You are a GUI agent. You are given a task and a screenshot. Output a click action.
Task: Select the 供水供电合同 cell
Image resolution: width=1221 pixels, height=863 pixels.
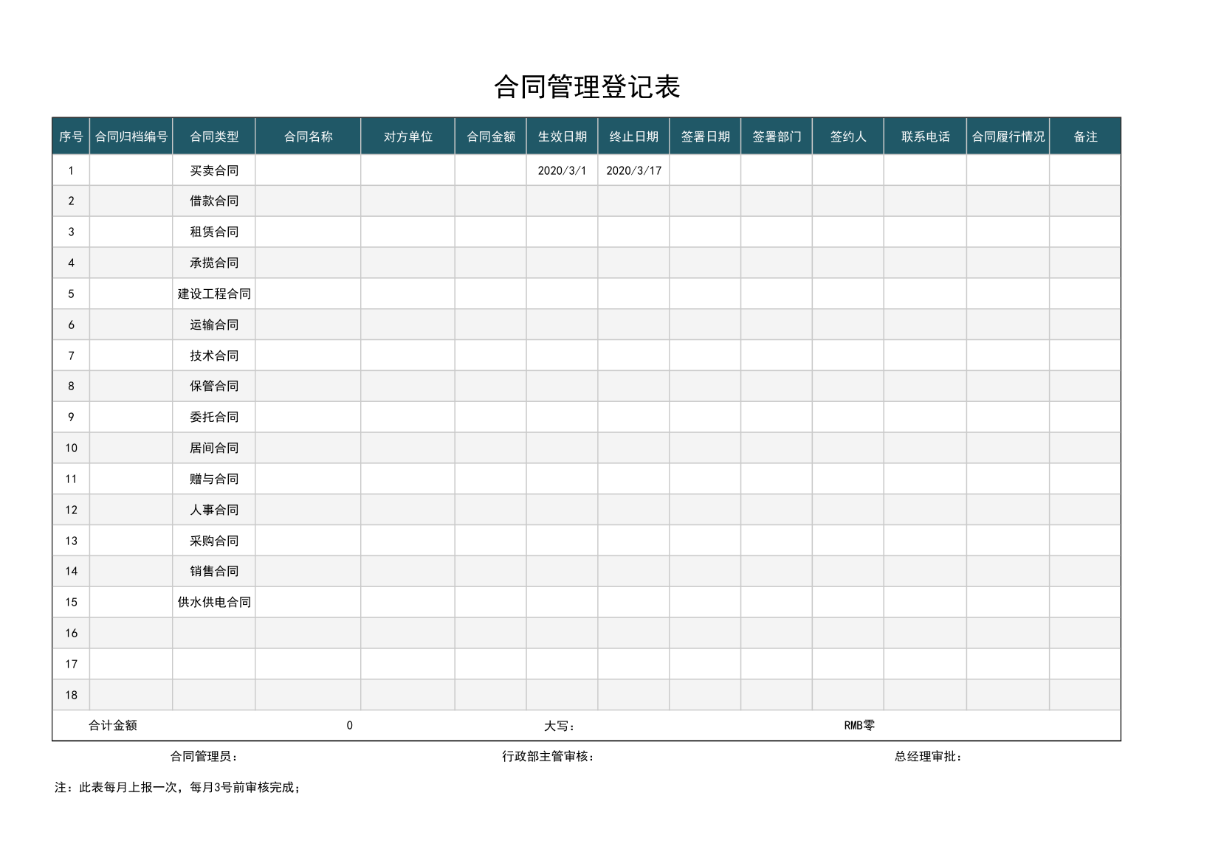point(214,602)
